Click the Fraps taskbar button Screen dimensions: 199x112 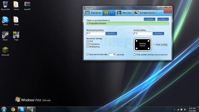tap(31, 109)
